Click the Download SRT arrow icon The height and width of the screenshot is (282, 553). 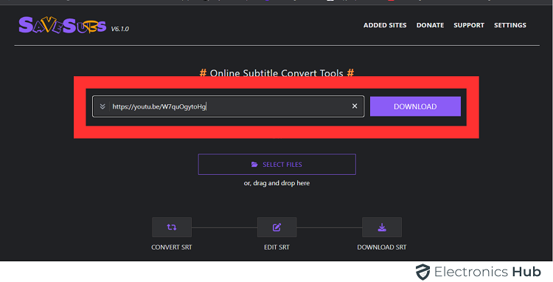pos(382,227)
